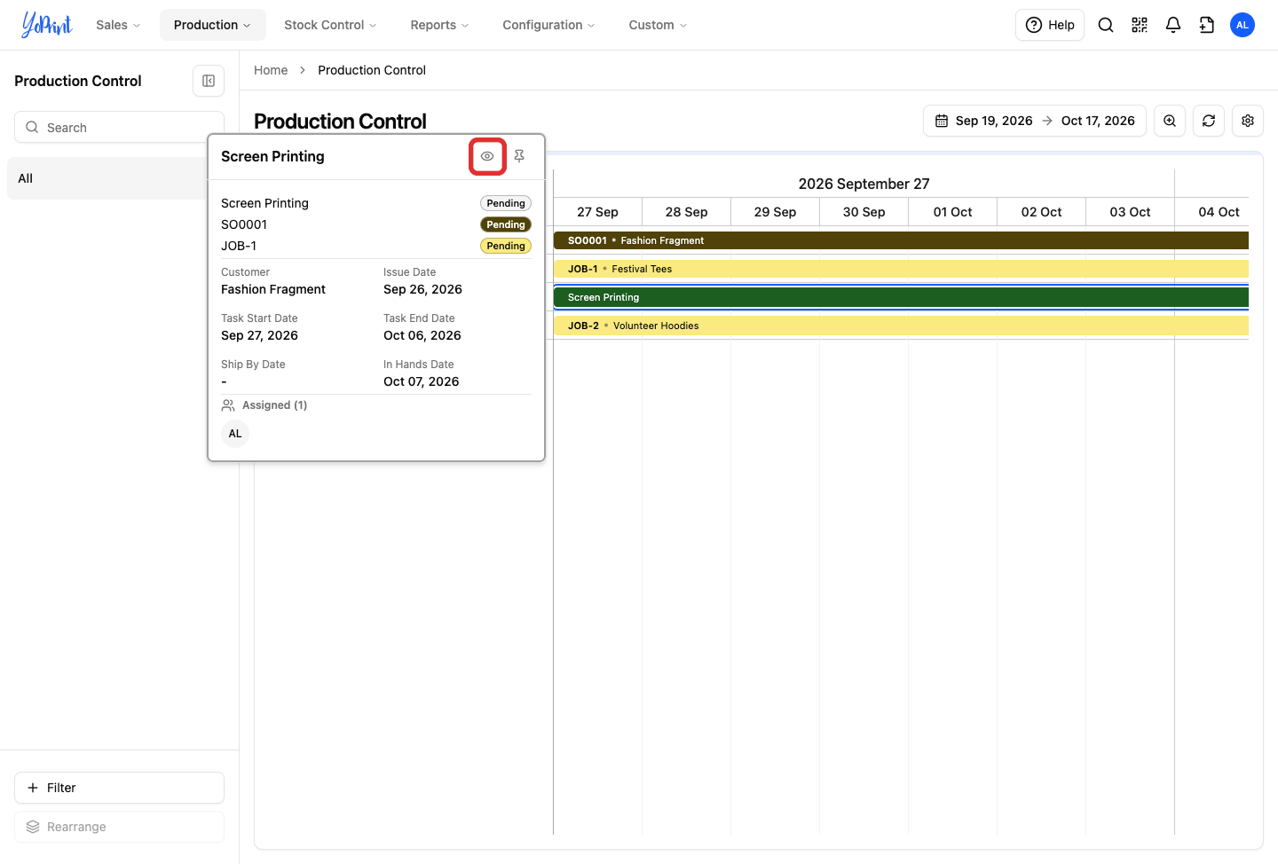This screenshot has height=864, width=1278.
Task: Expand the Reports menu
Action: (x=439, y=25)
